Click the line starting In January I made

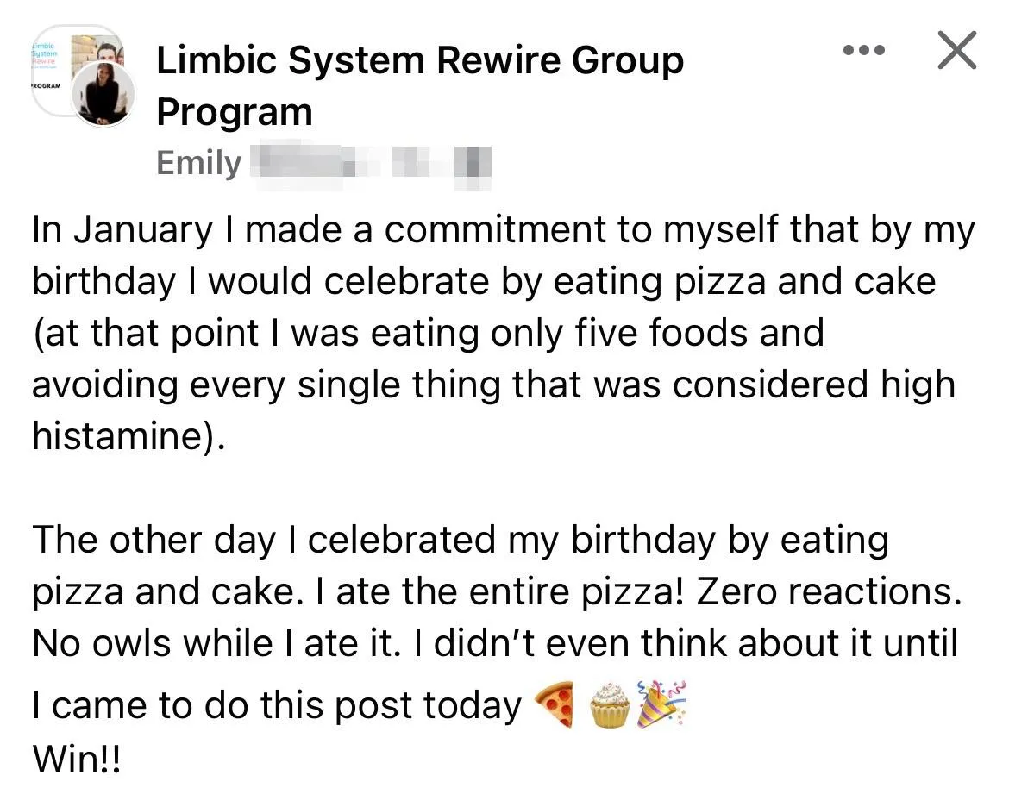[x=504, y=231]
